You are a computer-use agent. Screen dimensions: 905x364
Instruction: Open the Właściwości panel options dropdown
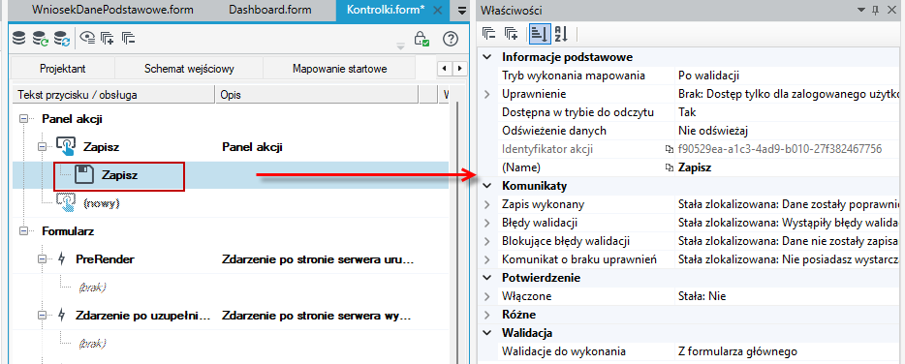[861, 10]
